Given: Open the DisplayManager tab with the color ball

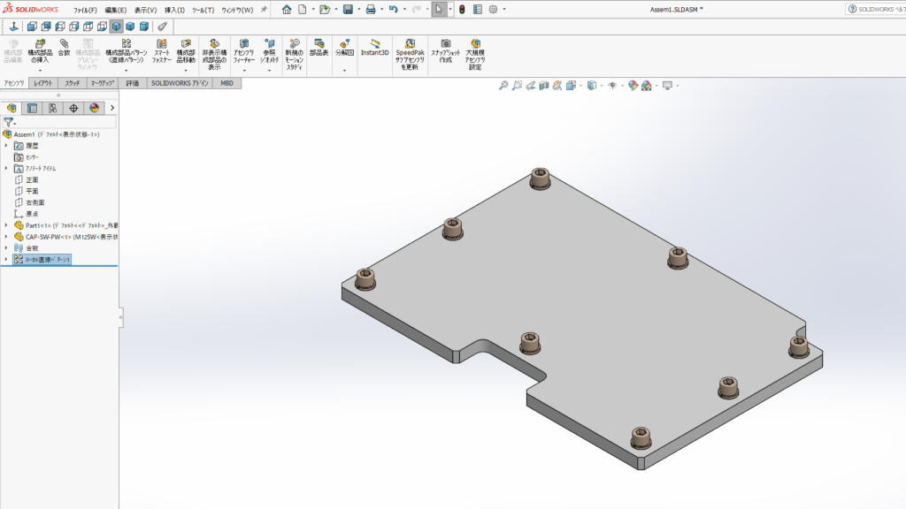Looking at the screenshot, I should [95, 108].
